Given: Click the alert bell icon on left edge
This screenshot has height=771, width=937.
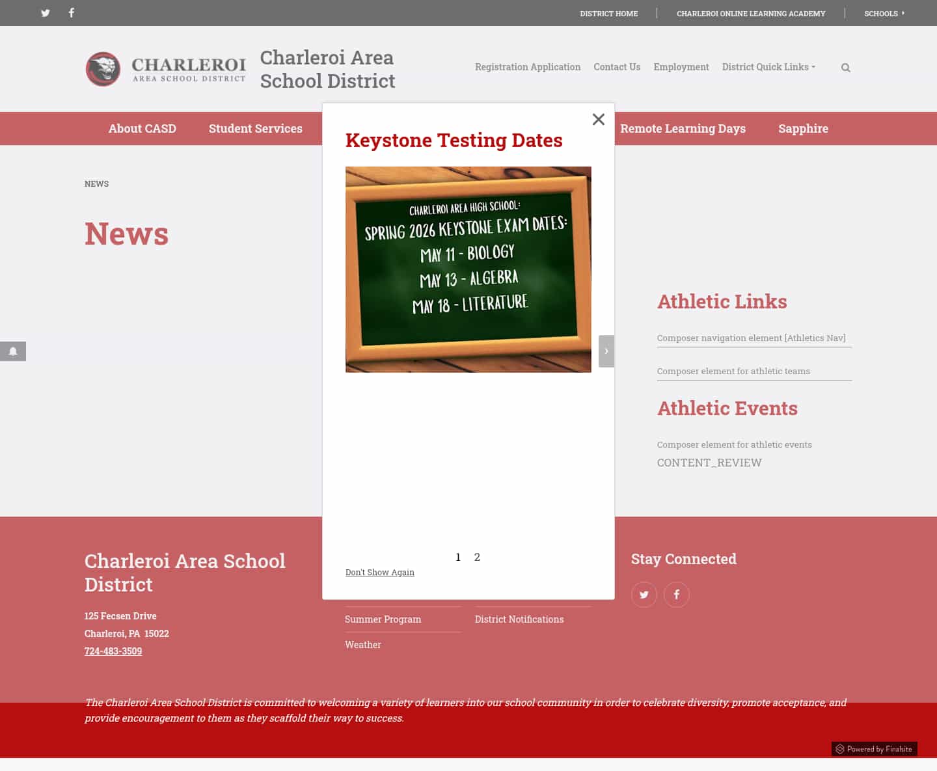Looking at the screenshot, I should coord(13,351).
